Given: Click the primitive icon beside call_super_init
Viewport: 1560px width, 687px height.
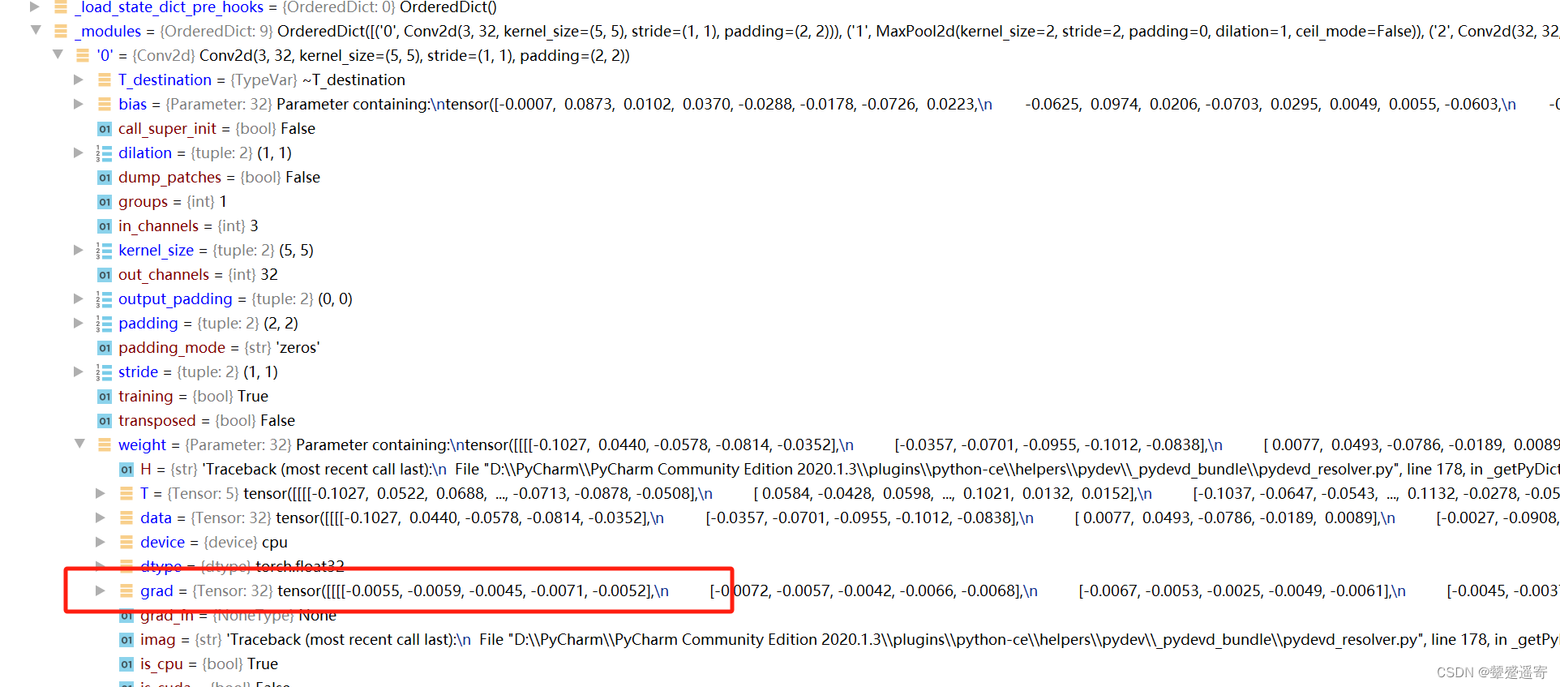Looking at the screenshot, I should pyautogui.click(x=104, y=128).
